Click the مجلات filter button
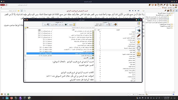Viewport: 178px width, 100px height. 108,24
